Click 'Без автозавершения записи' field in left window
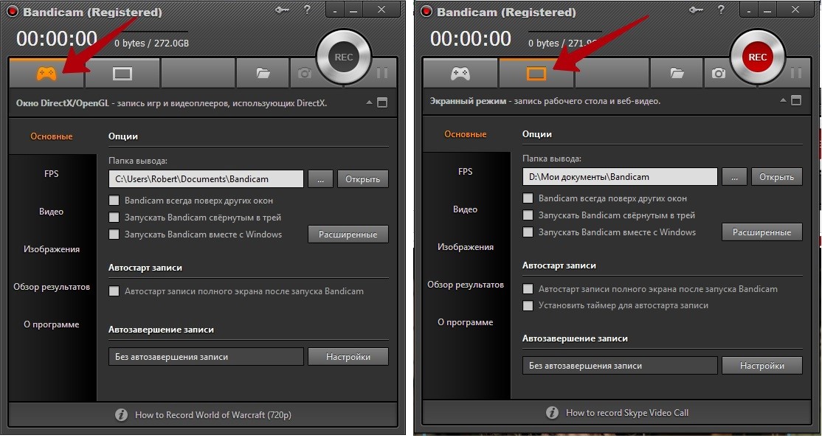This screenshot has height=438, width=822. coord(206,358)
